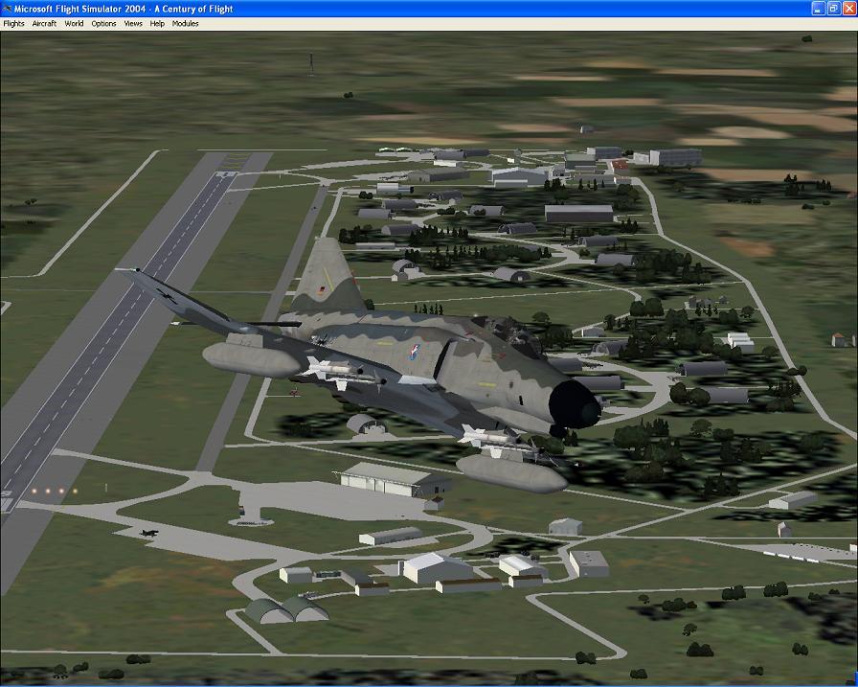Open the Modules menu
Image resolution: width=858 pixels, height=687 pixels.
click(185, 24)
